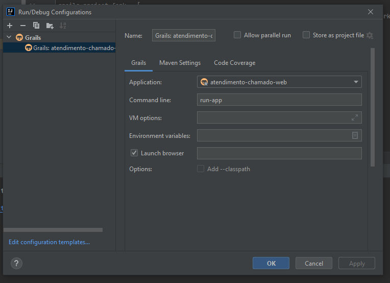Switch to the Grails tab
Screen dimensions: 390x283
pyautogui.click(x=138, y=63)
